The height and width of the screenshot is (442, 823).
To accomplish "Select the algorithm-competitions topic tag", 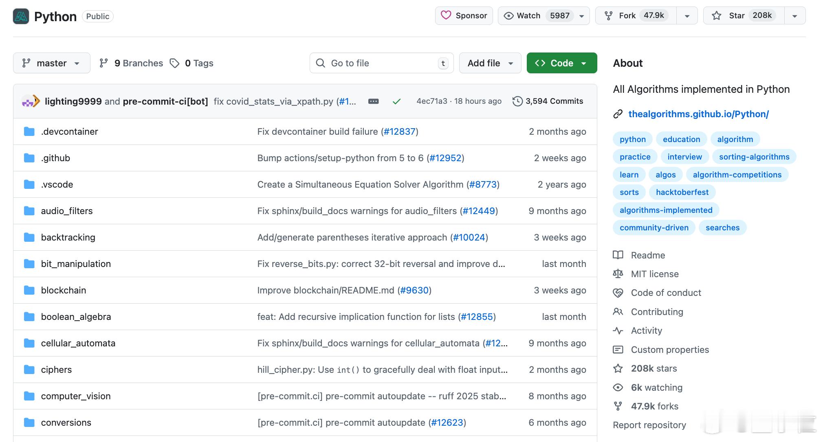I will (737, 175).
